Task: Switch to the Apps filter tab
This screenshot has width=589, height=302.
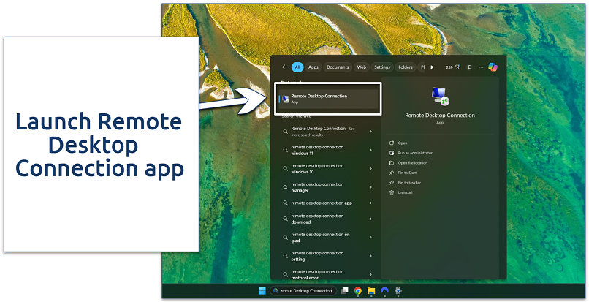Action: point(313,67)
